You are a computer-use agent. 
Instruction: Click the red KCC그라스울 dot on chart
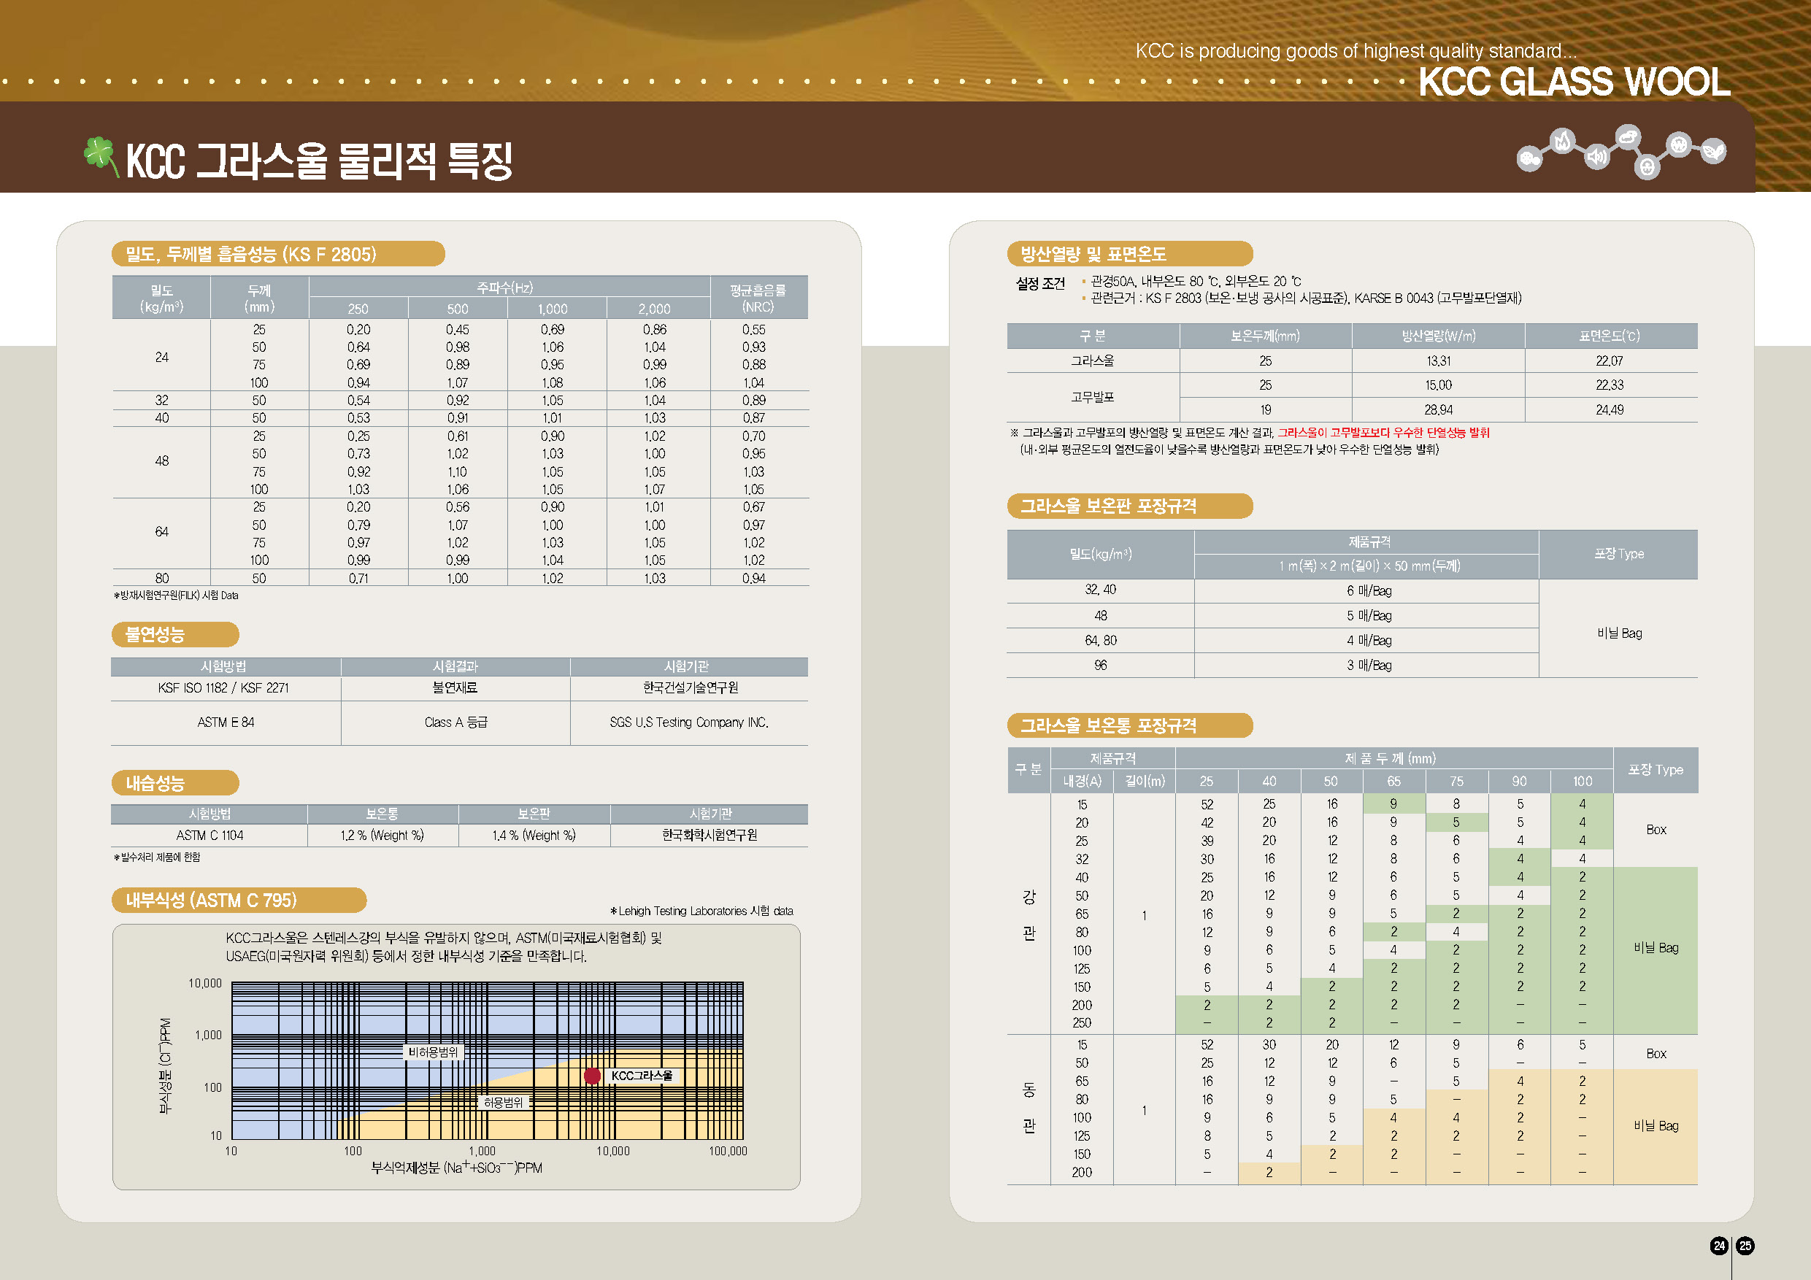point(593,1075)
